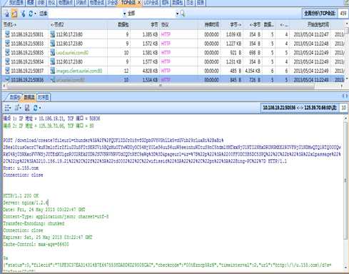Open the 数据包 packets tab in lower pane
The image size is (349, 274).
click(x=15, y=97)
